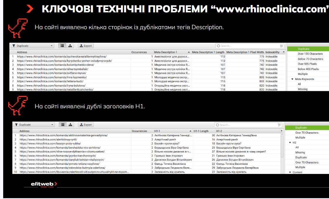Collapse the H2 tree section

coord(290,143)
